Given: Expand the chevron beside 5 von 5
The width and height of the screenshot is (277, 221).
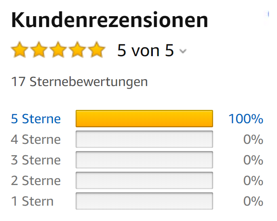Looking at the screenshot, I should (x=183, y=51).
